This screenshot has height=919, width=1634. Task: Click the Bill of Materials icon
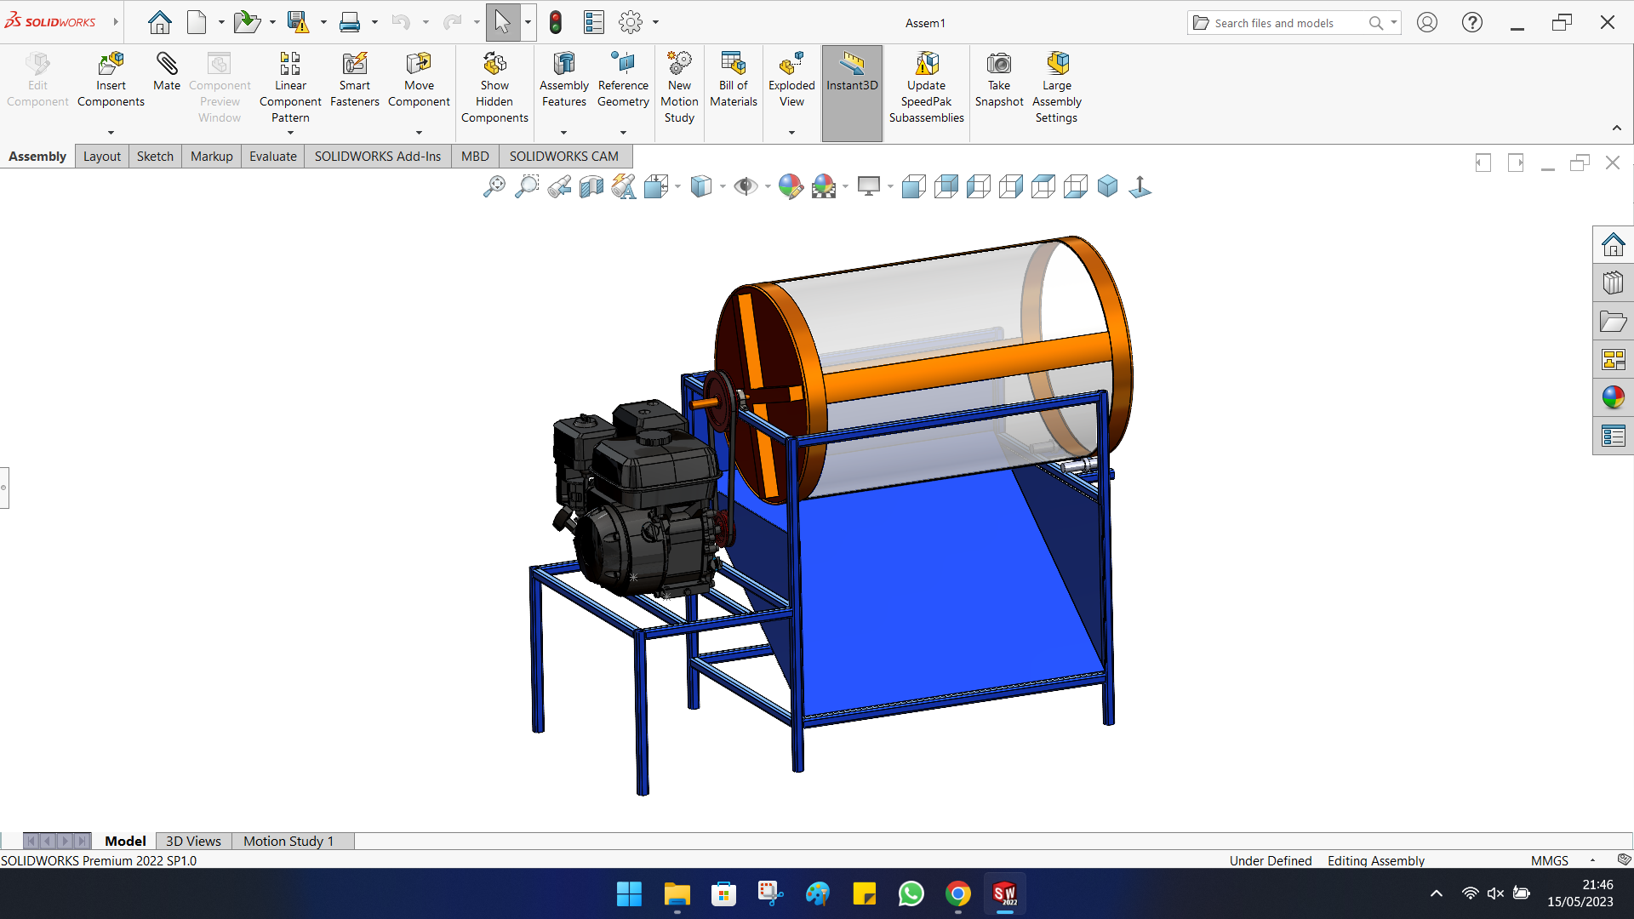click(x=733, y=65)
